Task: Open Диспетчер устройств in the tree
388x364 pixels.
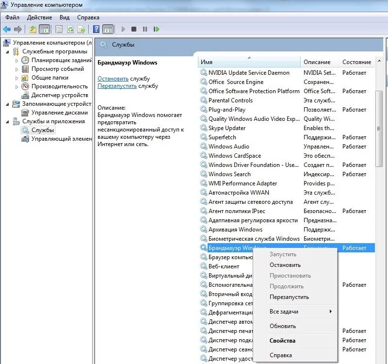Action: click(x=60, y=95)
